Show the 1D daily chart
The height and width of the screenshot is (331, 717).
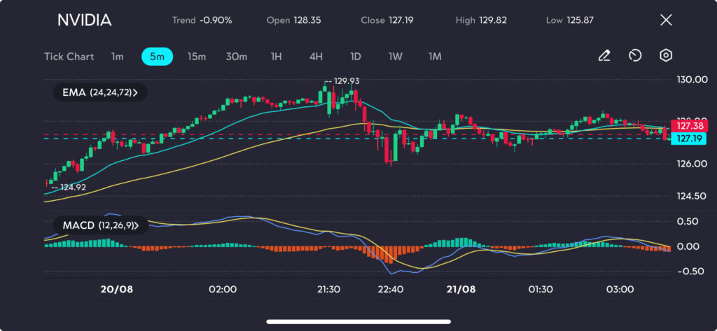tap(356, 57)
